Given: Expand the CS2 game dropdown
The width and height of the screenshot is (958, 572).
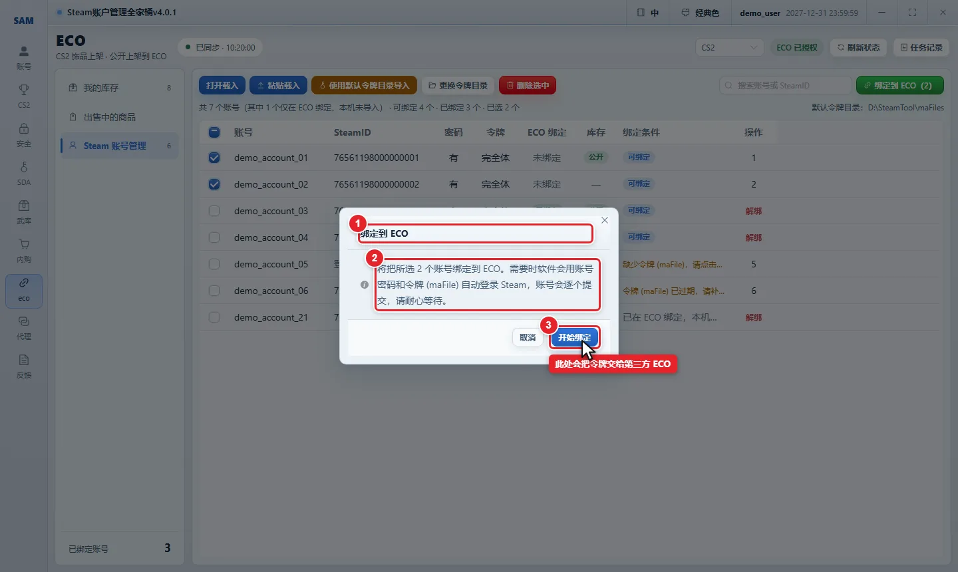Looking at the screenshot, I should point(729,48).
